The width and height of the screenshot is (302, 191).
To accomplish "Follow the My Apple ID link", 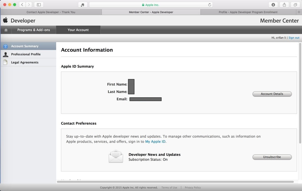I will (x=155, y=141).
